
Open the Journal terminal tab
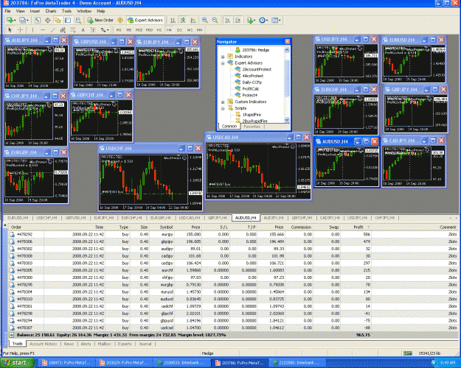[145, 344]
